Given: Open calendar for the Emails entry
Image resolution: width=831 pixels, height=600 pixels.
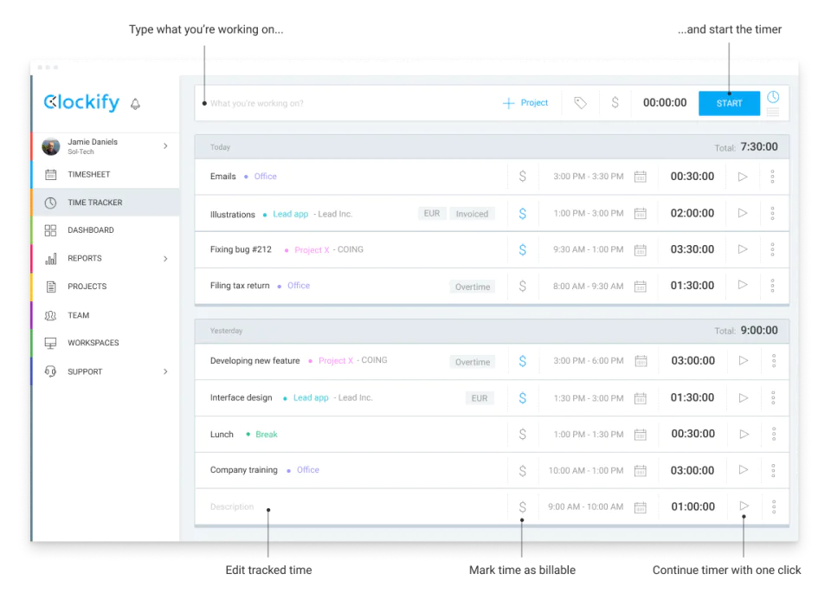Looking at the screenshot, I should click(641, 177).
